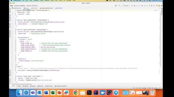174x97 pixels.
Task: Open the Kubernetes Consoles tool window button
Action: click(x=61, y=86)
